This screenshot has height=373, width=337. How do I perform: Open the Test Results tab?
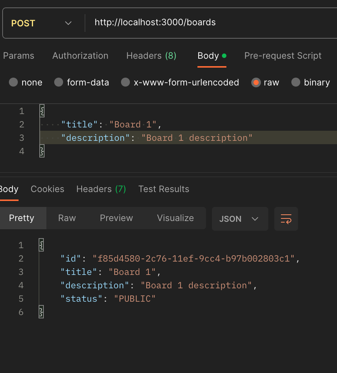click(x=164, y=189)
